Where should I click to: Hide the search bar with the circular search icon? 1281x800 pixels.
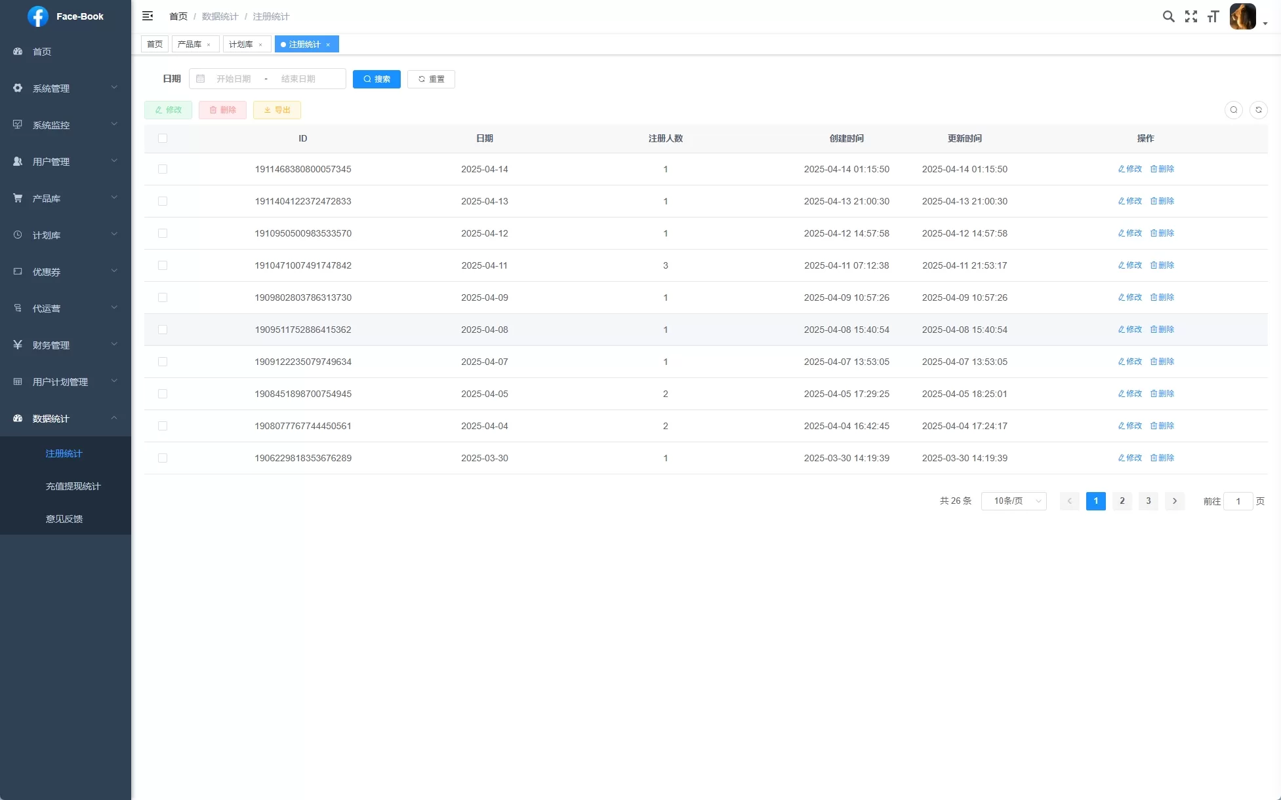1233,110
